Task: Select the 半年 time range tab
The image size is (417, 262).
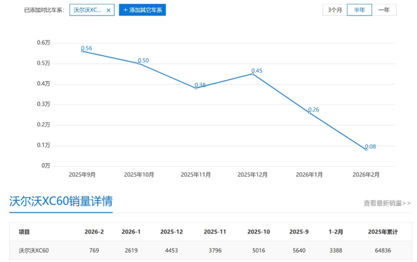Action: click(x=360, y=10)
